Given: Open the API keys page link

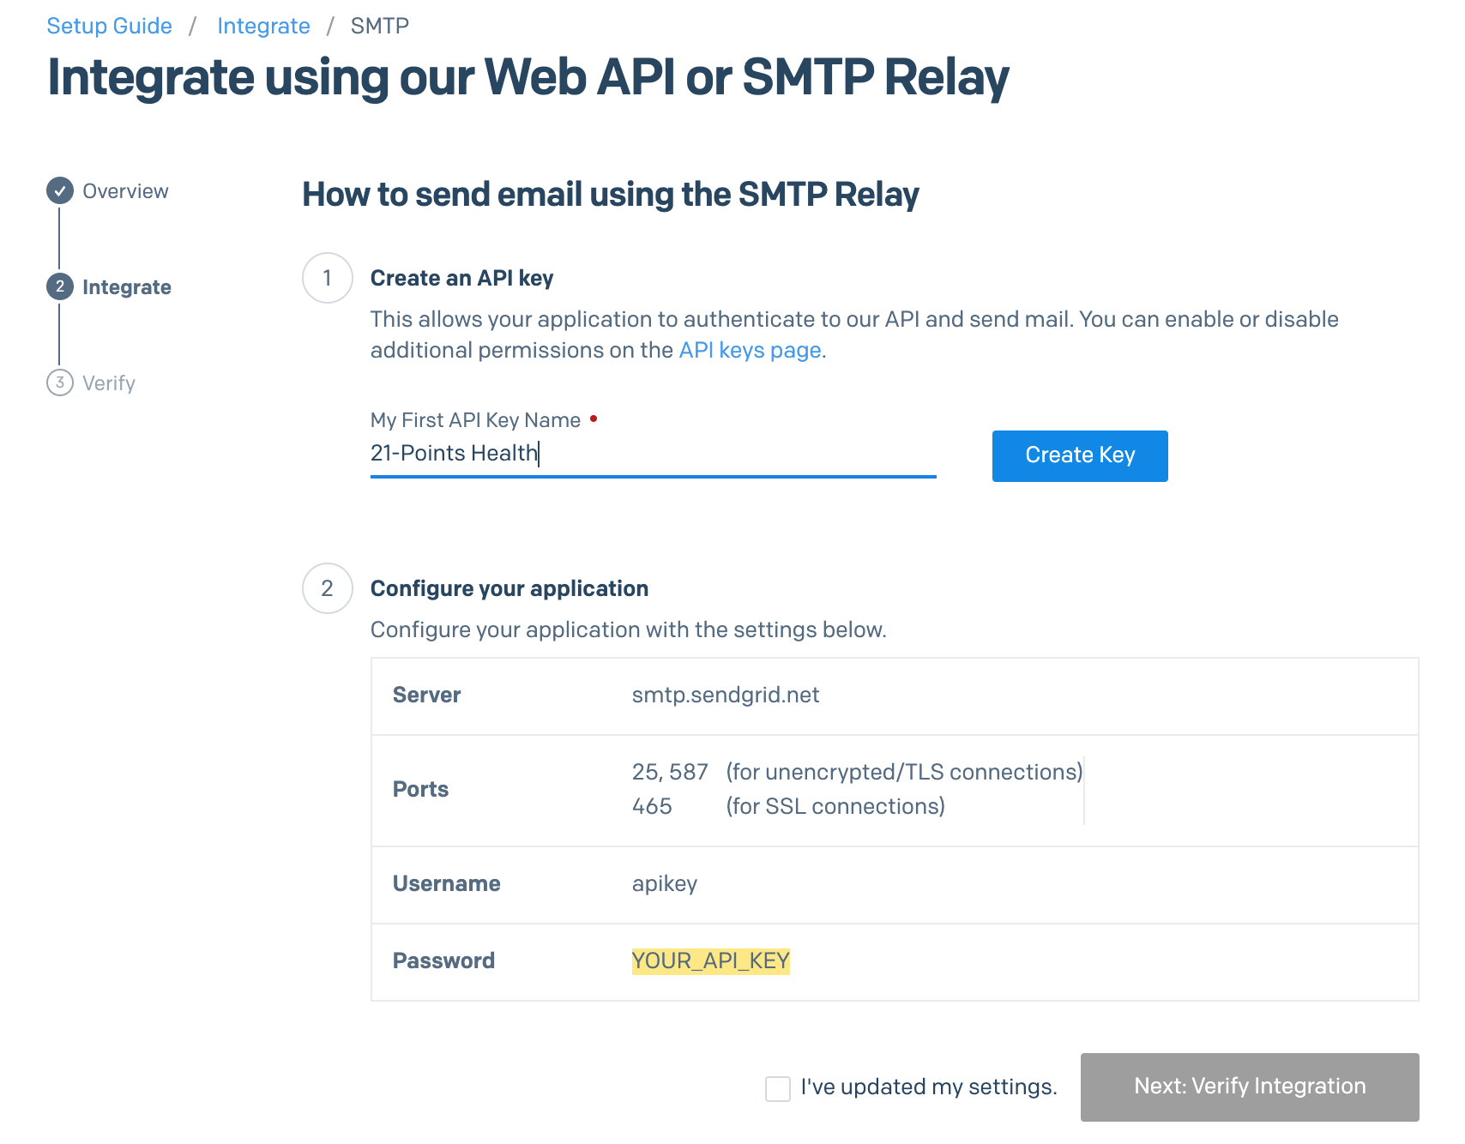Looking at the screenshot, I should (x=750, y=350).
